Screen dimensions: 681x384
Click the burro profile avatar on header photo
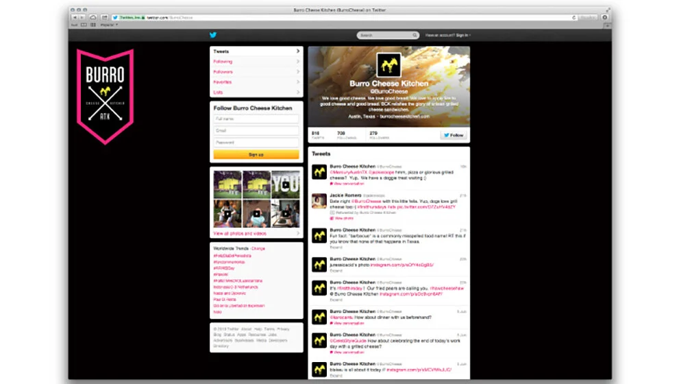click(388, 65)
